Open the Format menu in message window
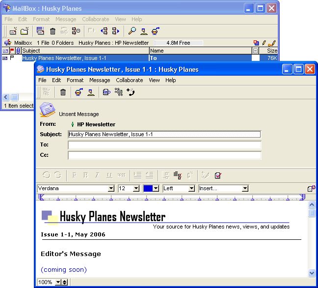 coord(75,80)
